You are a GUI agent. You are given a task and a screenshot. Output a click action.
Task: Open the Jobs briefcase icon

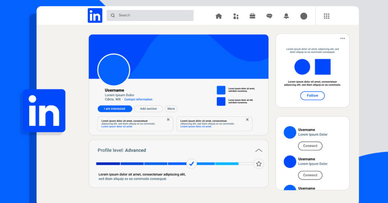coord(253,16)
